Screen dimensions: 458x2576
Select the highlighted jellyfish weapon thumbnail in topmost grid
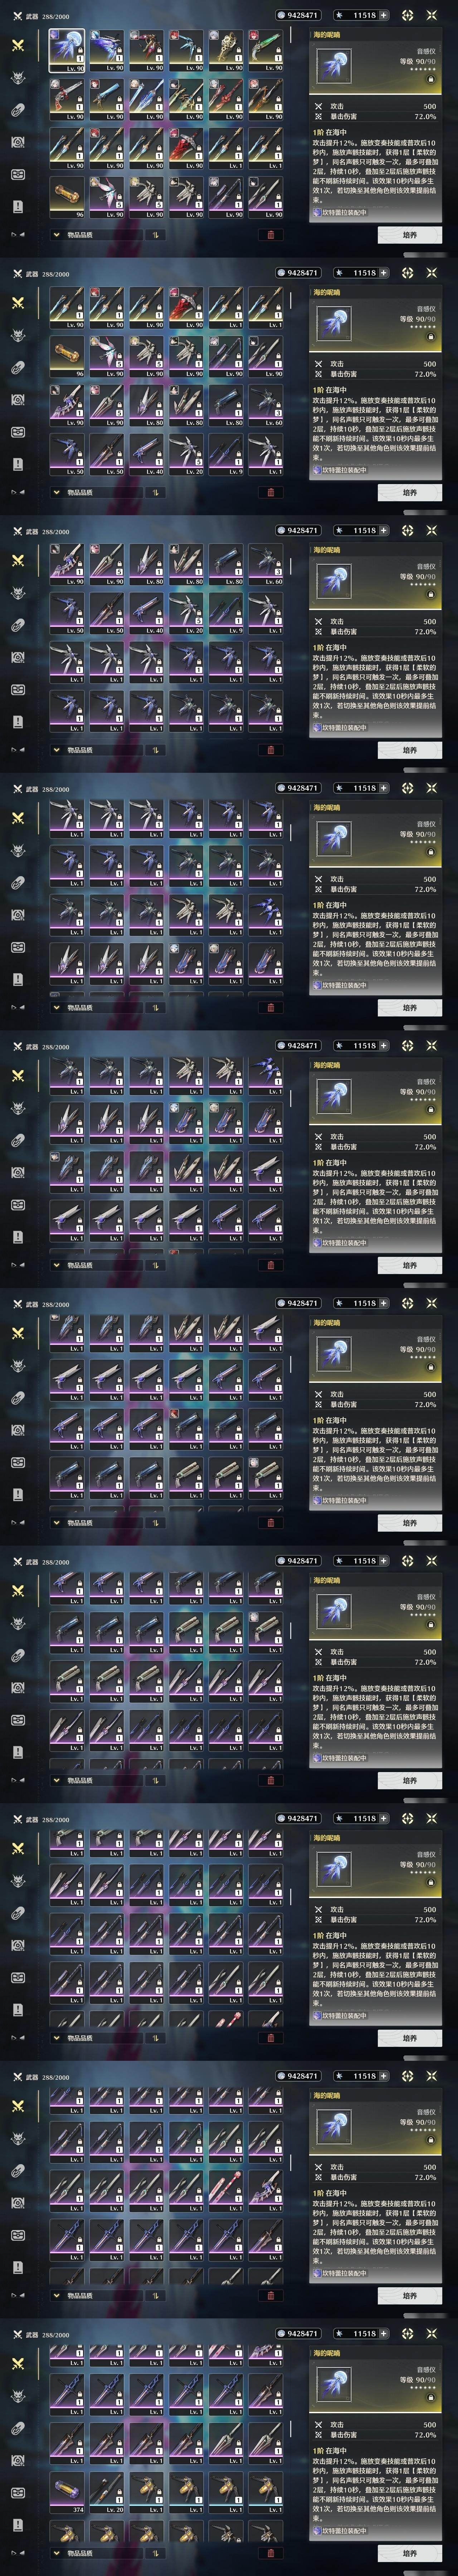click(67, 50)
